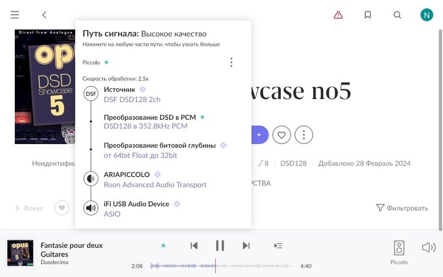This screenshot has width=443, height=277.
Task: Click the DSF source format icon
Action: (x=91, y=93)
